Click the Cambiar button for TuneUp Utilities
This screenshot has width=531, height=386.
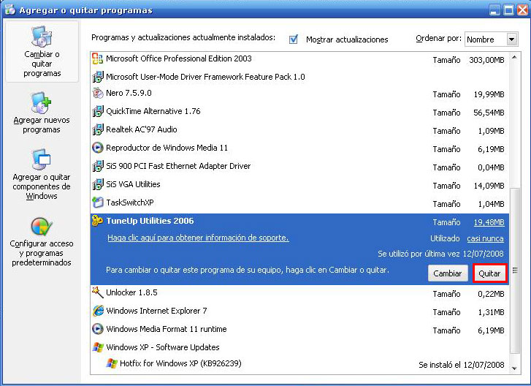(x=447, y=273)
